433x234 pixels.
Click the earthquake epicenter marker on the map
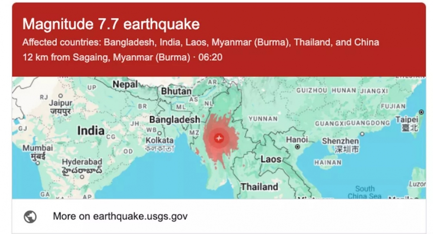coord(219,137)
